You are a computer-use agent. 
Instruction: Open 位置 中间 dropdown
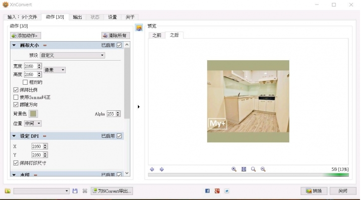click(33, 123)
